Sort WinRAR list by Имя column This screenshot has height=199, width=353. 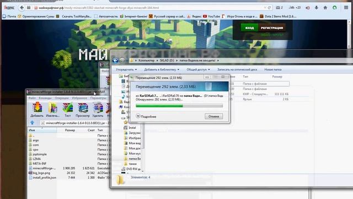coord(42,130)
